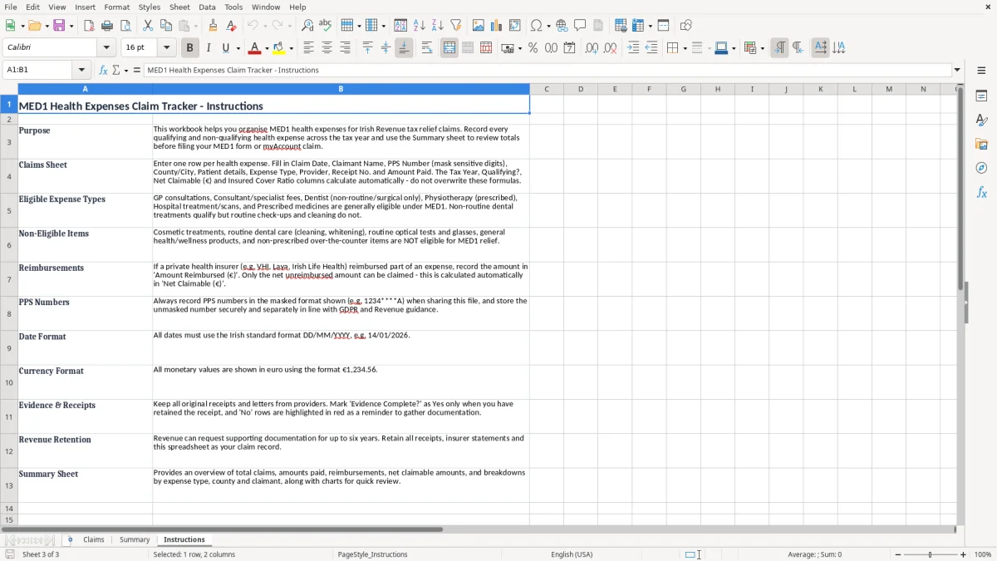Open Function Wizard fx icon
The height and width of the screenshot is (561, 997).
[x=103, y=71]
